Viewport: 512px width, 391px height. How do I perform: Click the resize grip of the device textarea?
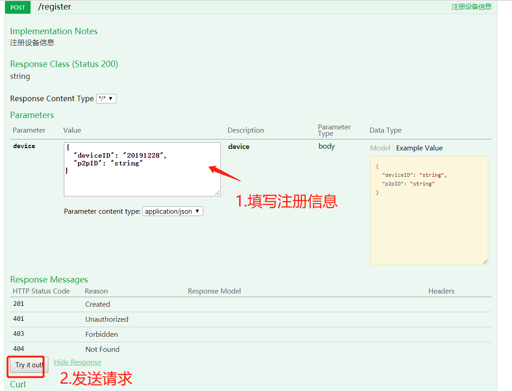[x=218, y=193]
